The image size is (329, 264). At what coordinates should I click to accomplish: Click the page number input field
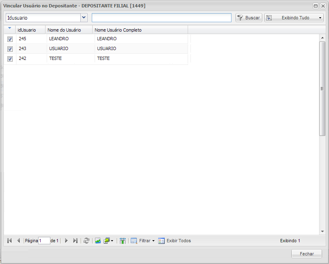(x=44, y=241)
